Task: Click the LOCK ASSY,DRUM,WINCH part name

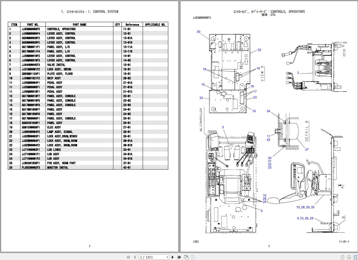Action: pyautogui.click(x=62, y=136)
